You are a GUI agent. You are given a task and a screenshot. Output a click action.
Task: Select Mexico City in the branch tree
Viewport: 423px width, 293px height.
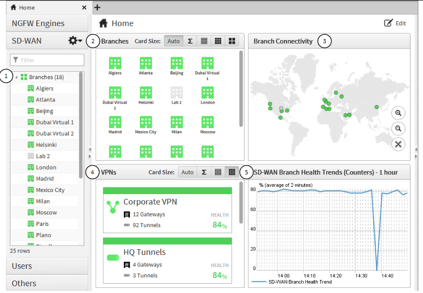pos(50,190)
